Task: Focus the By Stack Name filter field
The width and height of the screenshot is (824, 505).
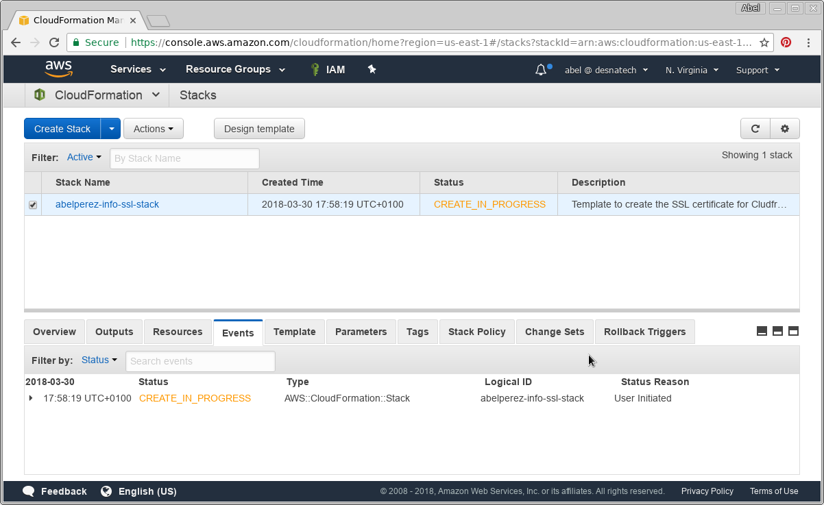Action: click(x=185, y=158)
